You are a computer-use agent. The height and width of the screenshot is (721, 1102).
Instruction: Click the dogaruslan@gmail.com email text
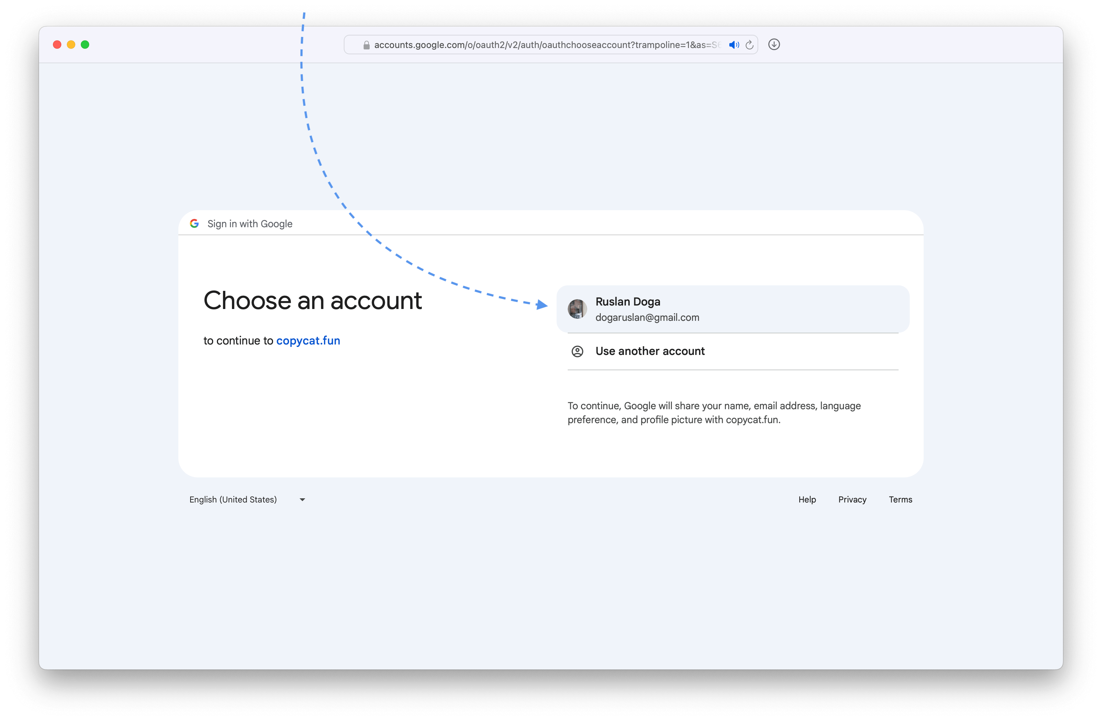[647, 318]
